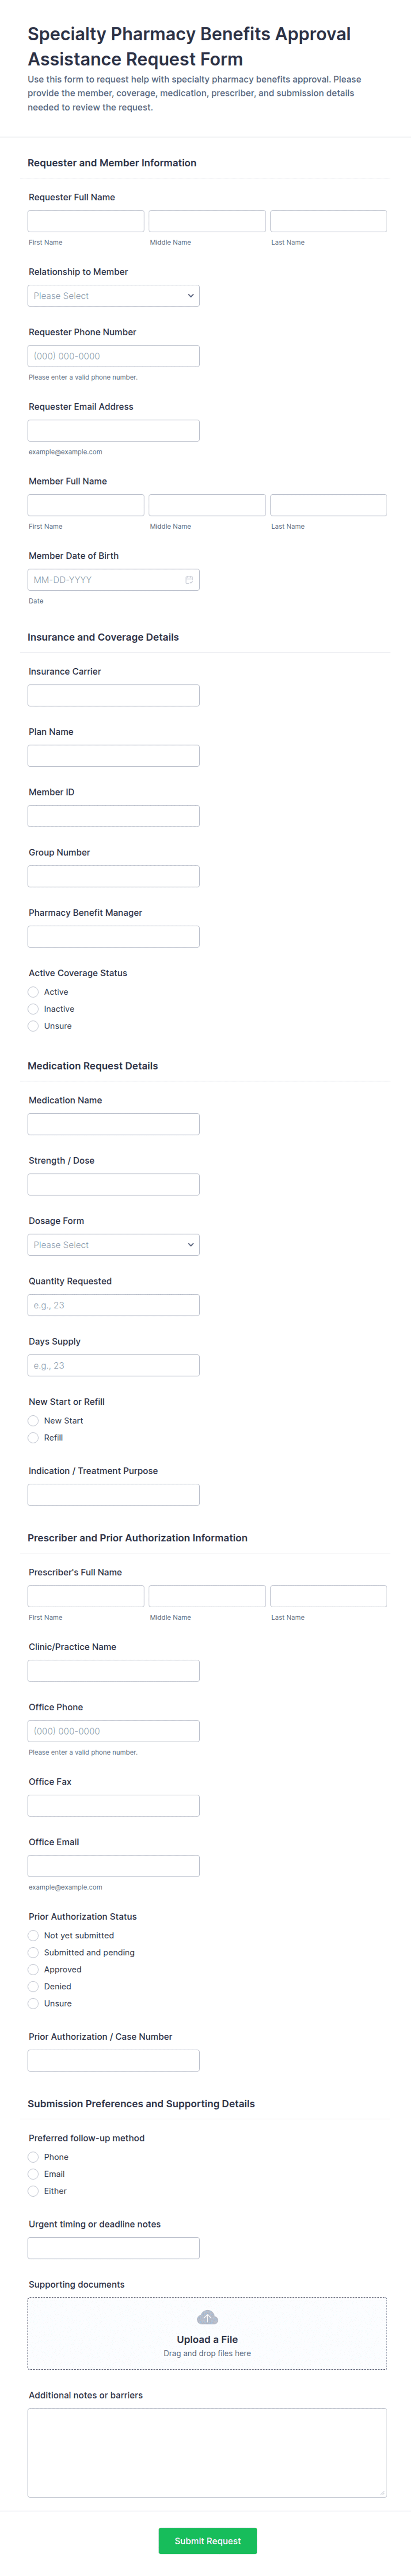
Task: Click the Upload a File area
Action: click(207, 2334)
